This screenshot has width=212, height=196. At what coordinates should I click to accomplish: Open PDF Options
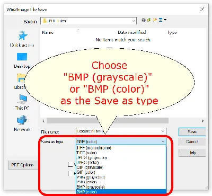click(23, 165)
